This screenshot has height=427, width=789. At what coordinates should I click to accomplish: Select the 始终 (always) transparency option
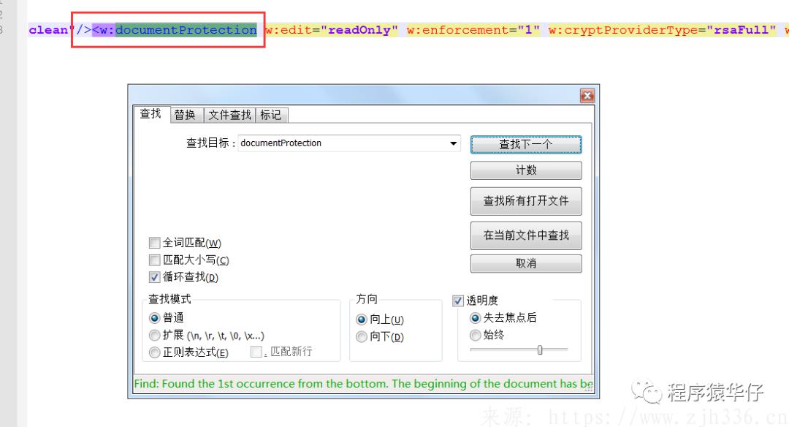point(475,334)
